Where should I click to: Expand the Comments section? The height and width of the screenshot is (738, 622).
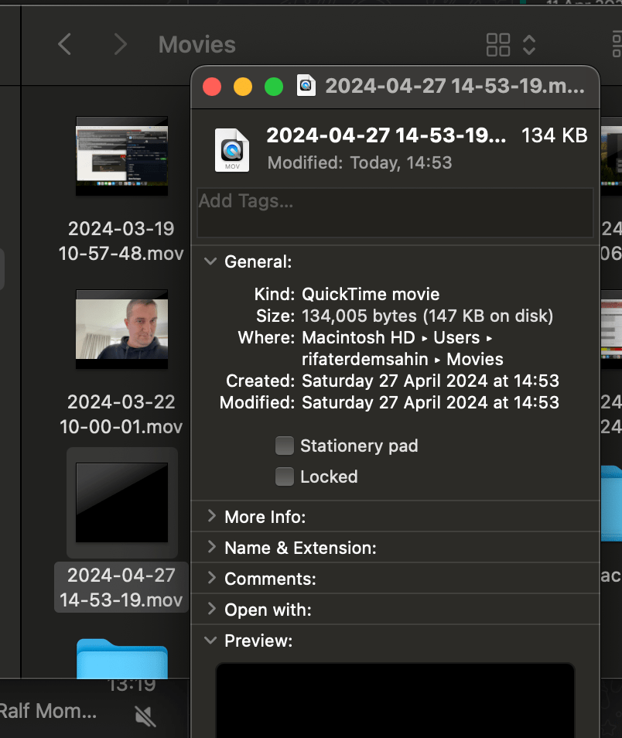[x=211, y=579]
